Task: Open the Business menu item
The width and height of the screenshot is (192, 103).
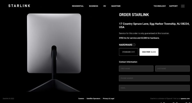Action: 93,6
